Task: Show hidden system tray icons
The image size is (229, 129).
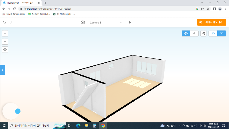Action: 180,126
